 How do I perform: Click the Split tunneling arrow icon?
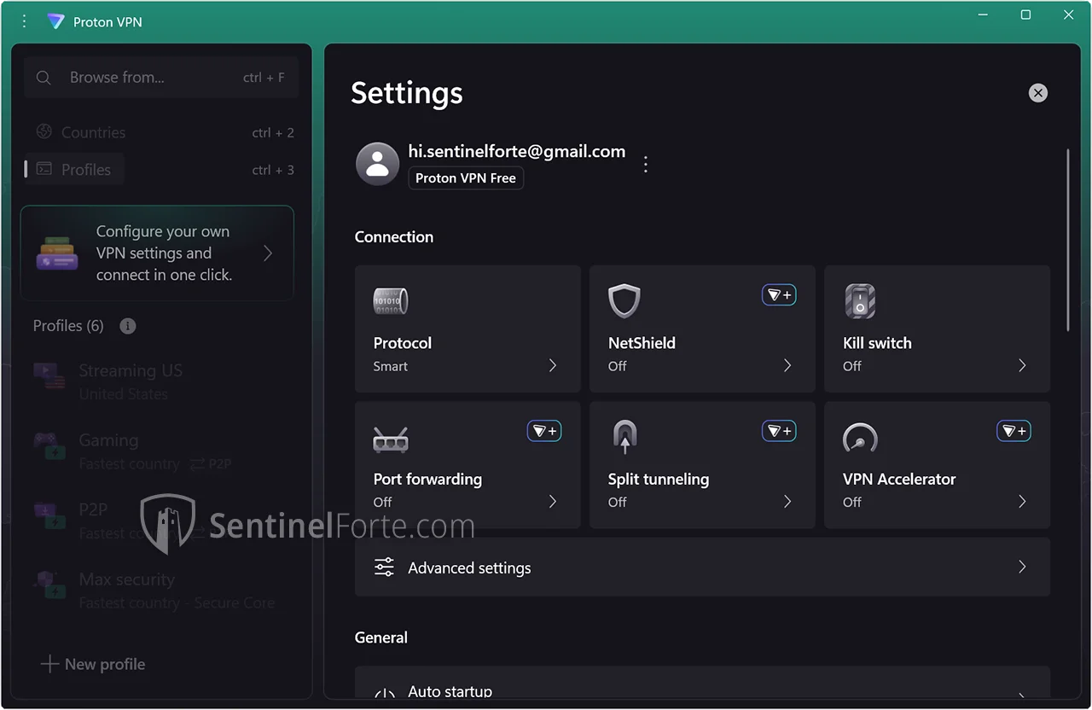pos(624,437)
